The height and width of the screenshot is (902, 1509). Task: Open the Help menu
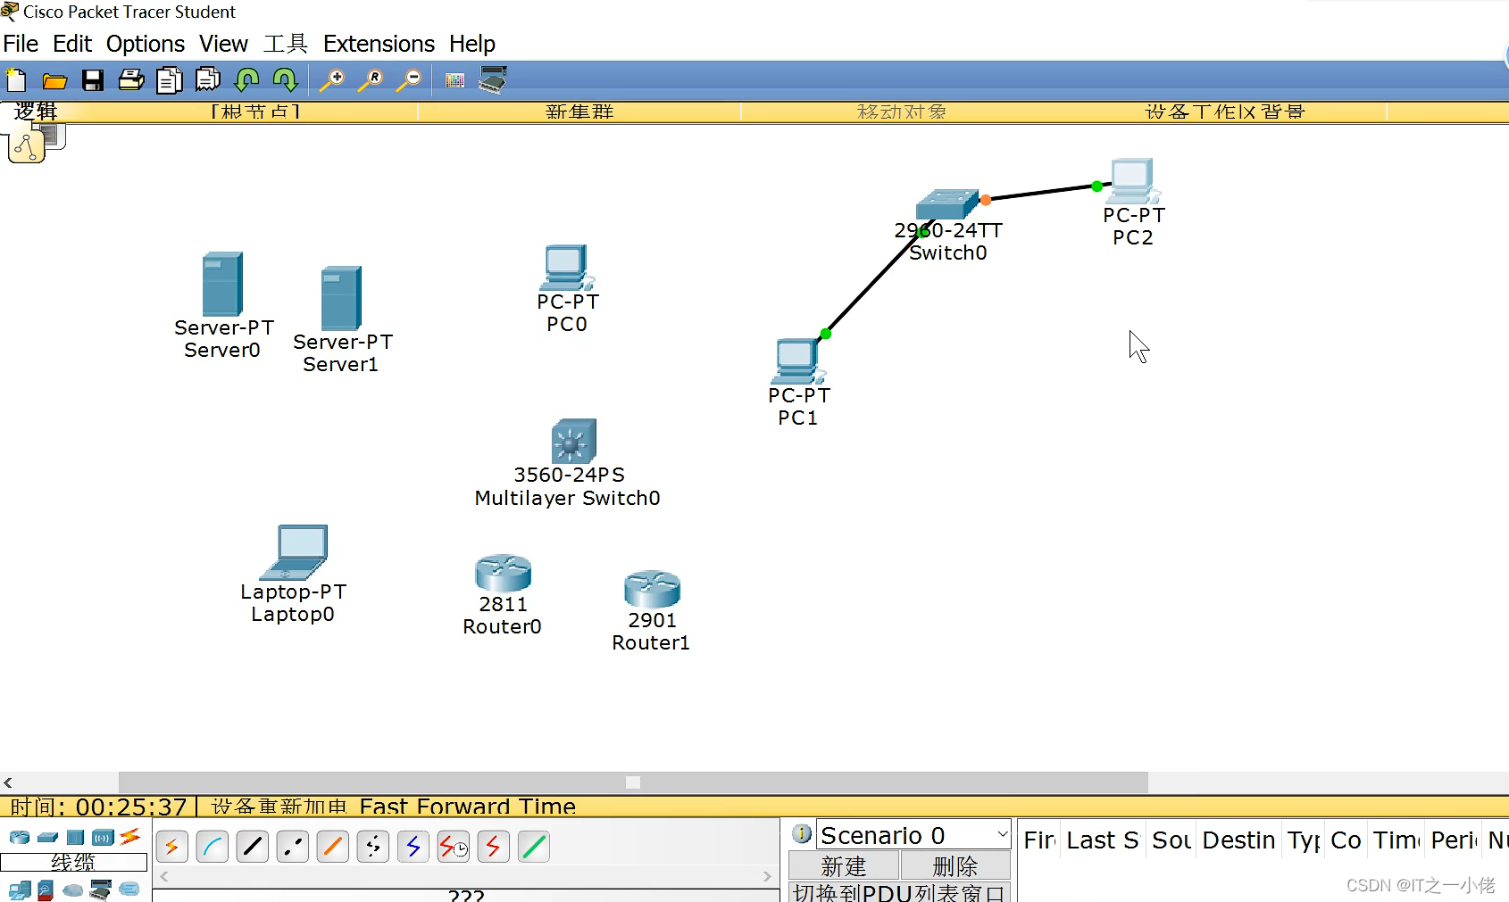[472, 44]
